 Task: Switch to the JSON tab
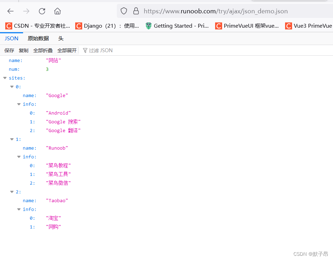click(12, 39)
